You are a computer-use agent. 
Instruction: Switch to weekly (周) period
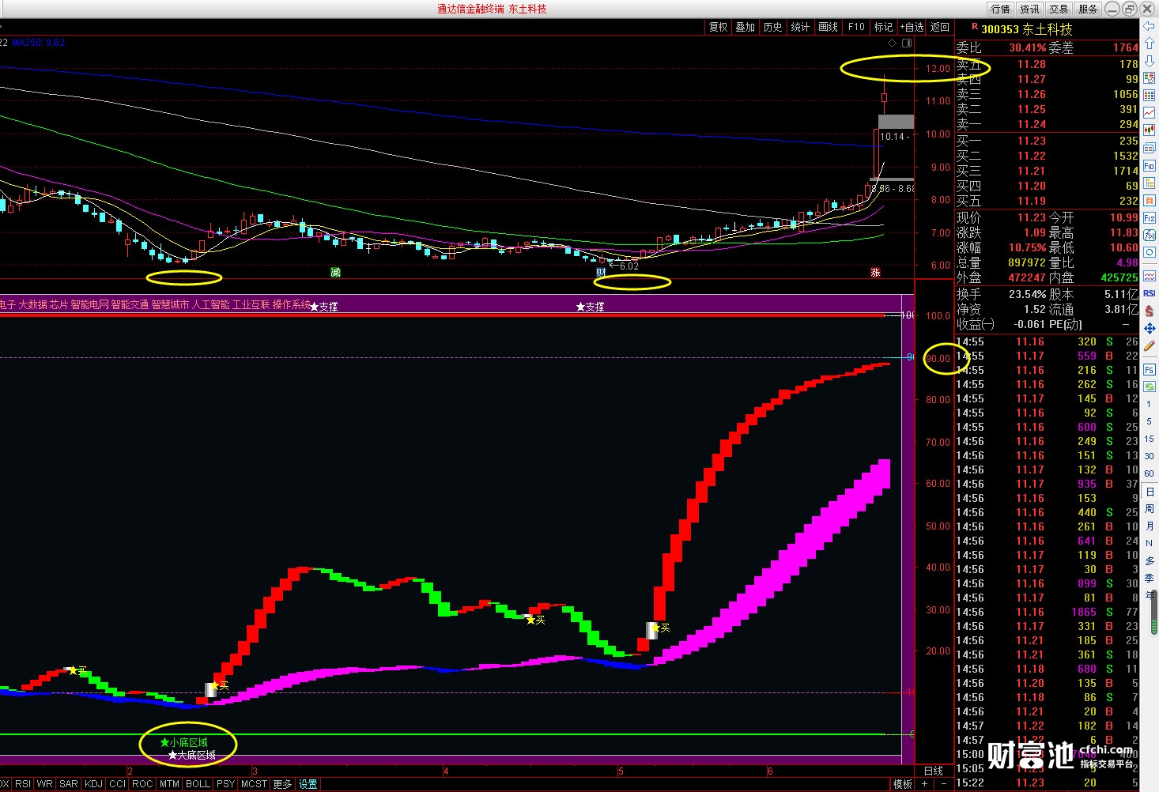coord(1149,509)
